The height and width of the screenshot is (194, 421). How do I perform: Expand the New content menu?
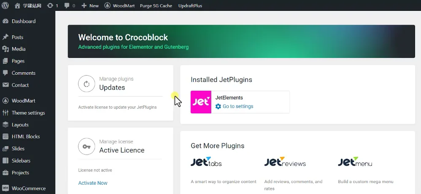(x=90, y=5)
